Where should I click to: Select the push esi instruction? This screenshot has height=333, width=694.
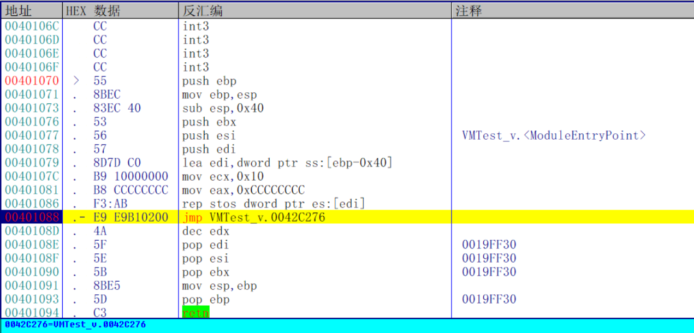pyautogui.click(x=210, y=135)
